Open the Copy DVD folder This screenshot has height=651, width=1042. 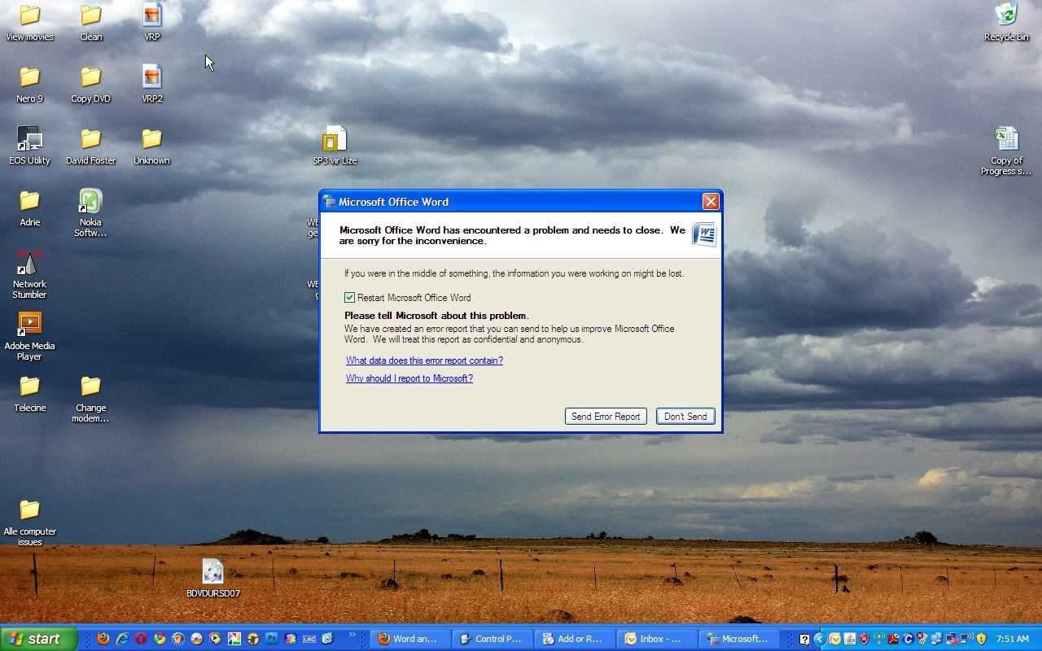(91, 84)
